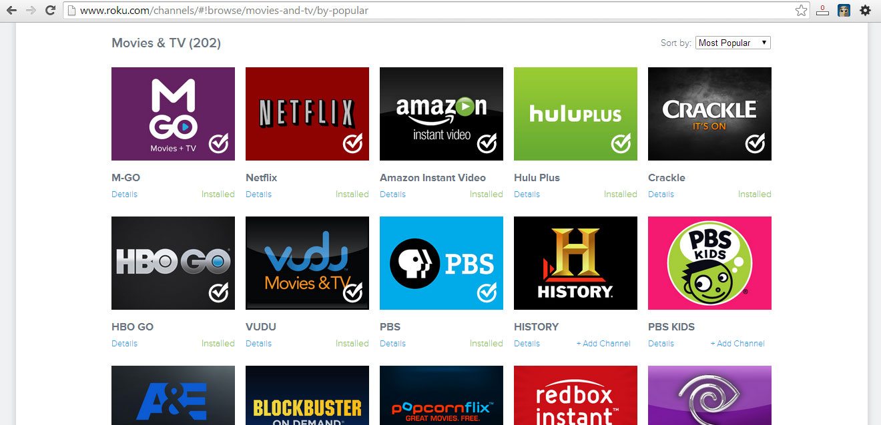View Details for Crackle
881x425 pixels.
click(661, 195)
